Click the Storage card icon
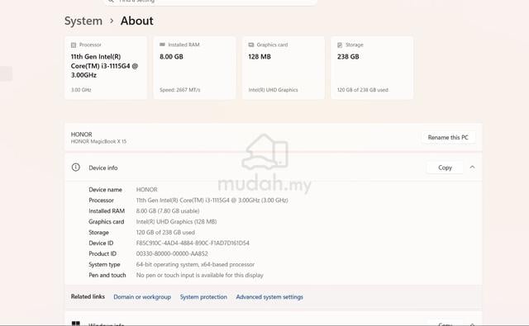 [x=340, y=45]
